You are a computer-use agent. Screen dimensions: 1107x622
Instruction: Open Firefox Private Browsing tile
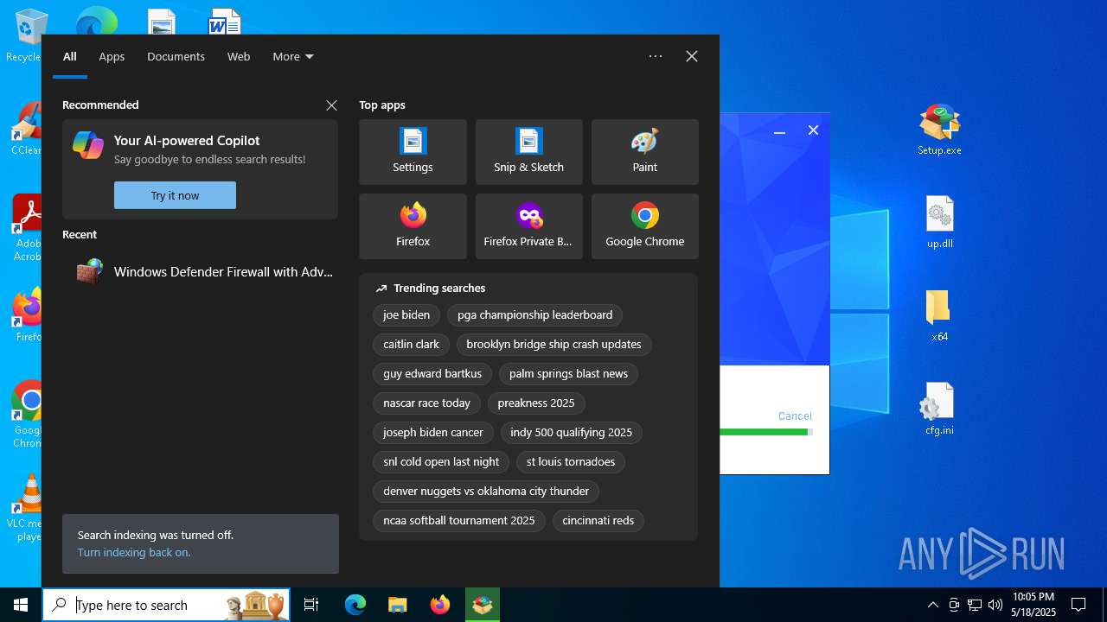tap(528, 226)
